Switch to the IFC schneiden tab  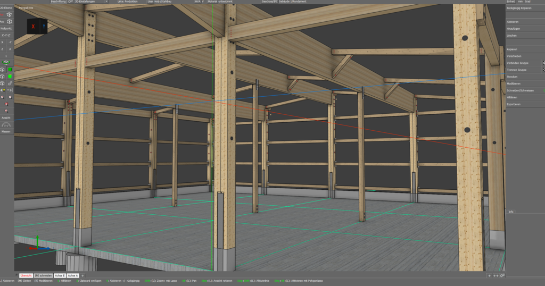43,275
